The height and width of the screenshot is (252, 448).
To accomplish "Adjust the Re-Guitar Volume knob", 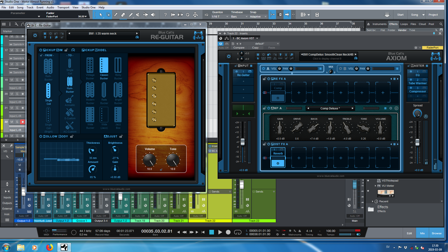I will tap(149, 160).
